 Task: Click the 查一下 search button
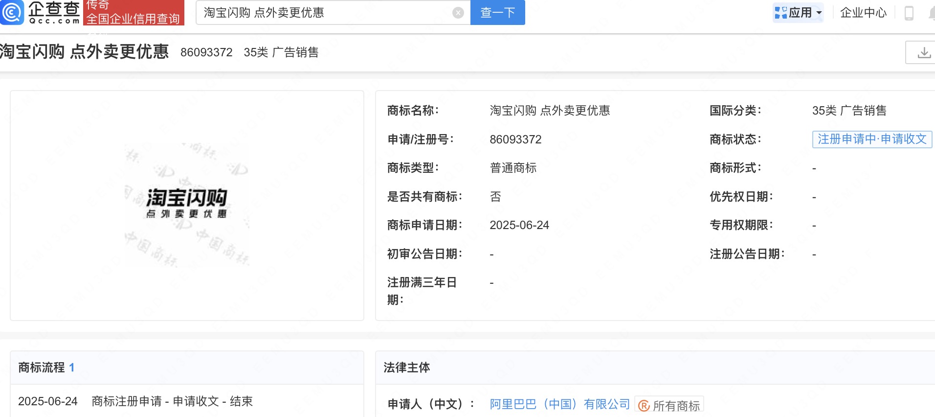(497, 12)
